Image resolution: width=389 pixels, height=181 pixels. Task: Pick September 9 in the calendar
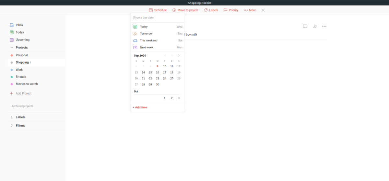pos(158,66)
